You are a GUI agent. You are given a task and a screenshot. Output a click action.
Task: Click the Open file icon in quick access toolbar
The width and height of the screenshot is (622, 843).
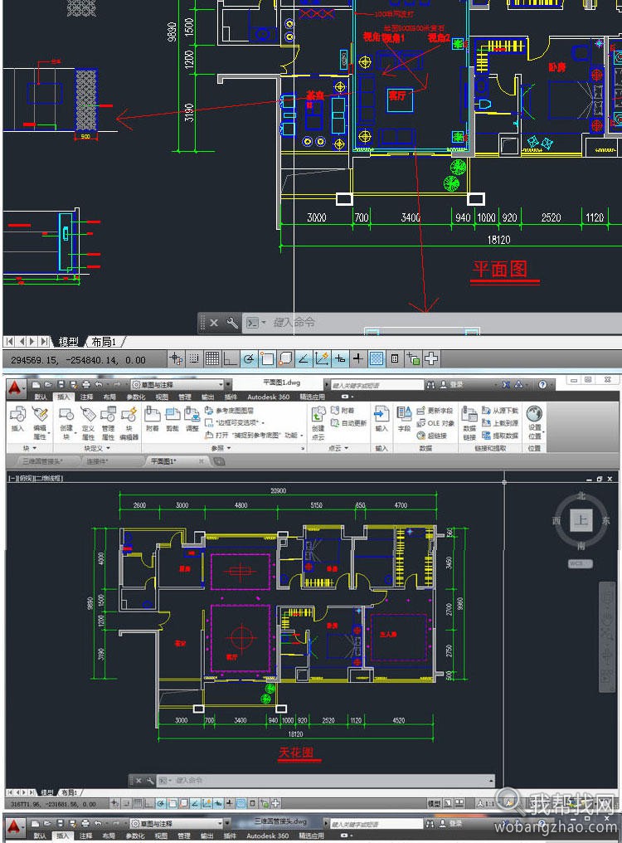tap(48, 384)
